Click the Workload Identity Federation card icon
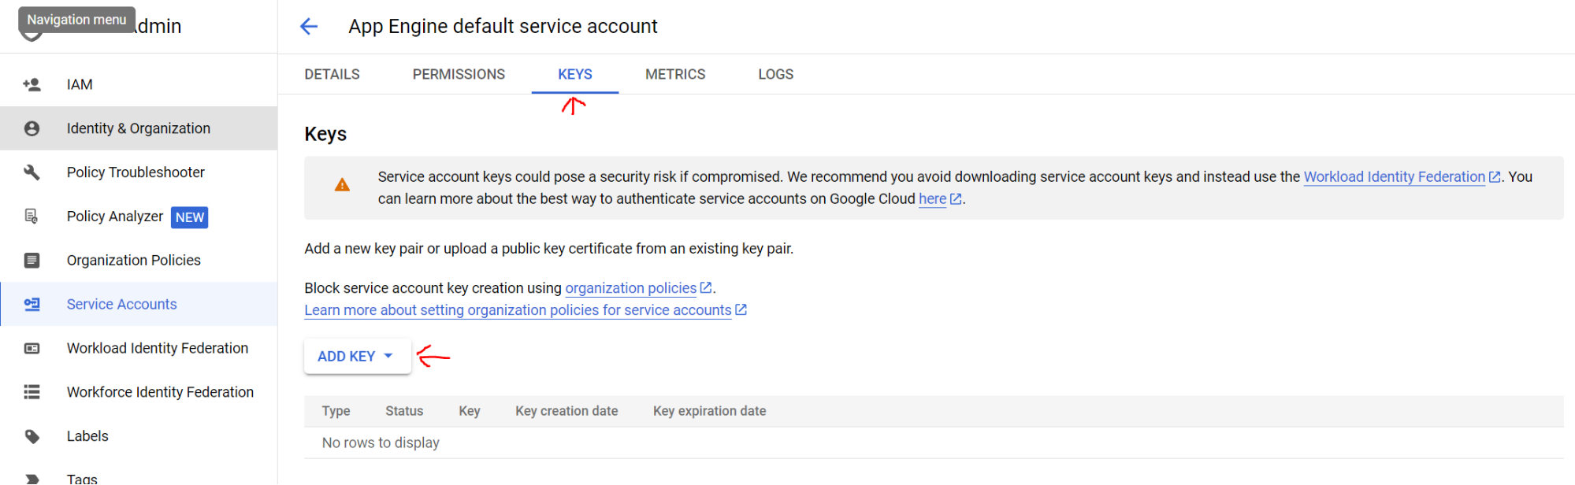Screen dimensions: 1575x485 point(32,349)
